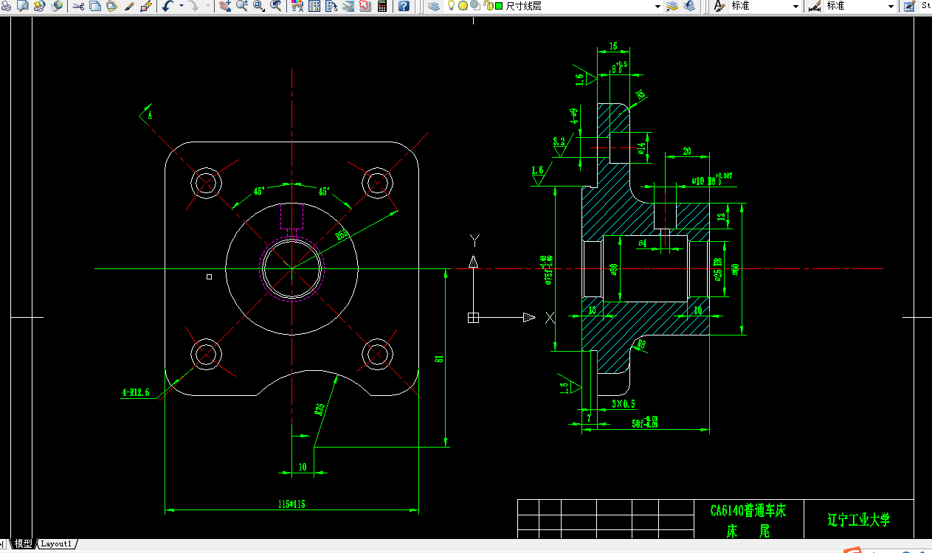The height and width of the screenshot is (553, 932).
Task: Select the R35 radius dimension
Action: coord(319,410)
